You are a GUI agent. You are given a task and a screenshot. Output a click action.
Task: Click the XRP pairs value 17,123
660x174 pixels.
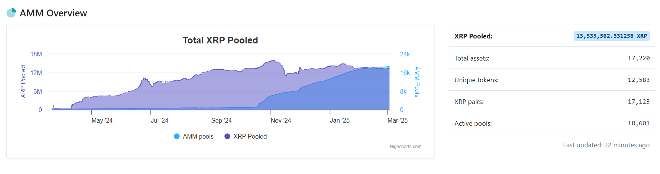[639, 102]
